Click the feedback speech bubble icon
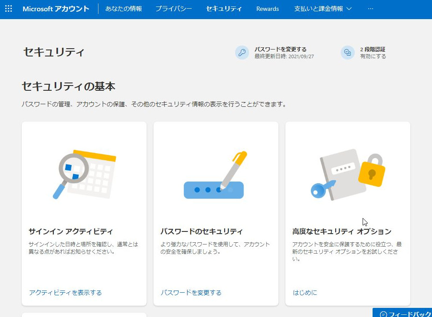The height and width of the screenshot is (317, 432). (383, 314)
